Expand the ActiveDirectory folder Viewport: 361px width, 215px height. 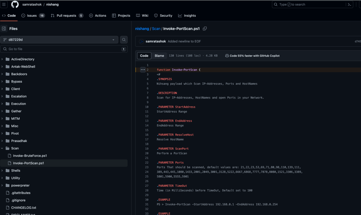click(x=2, y=59)
